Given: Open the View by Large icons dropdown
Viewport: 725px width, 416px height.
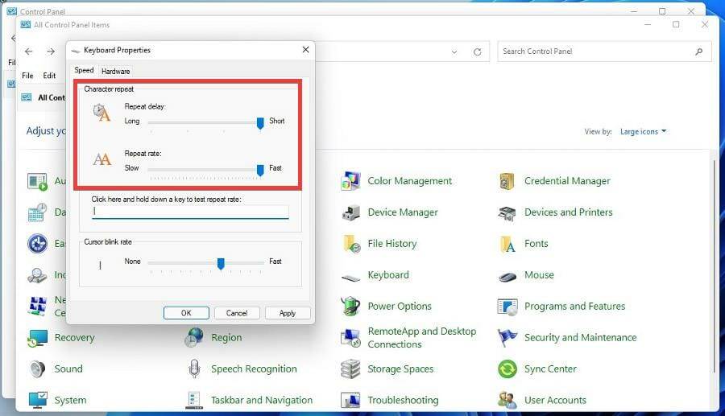Looking at the screenshot, I should point(643,132).
